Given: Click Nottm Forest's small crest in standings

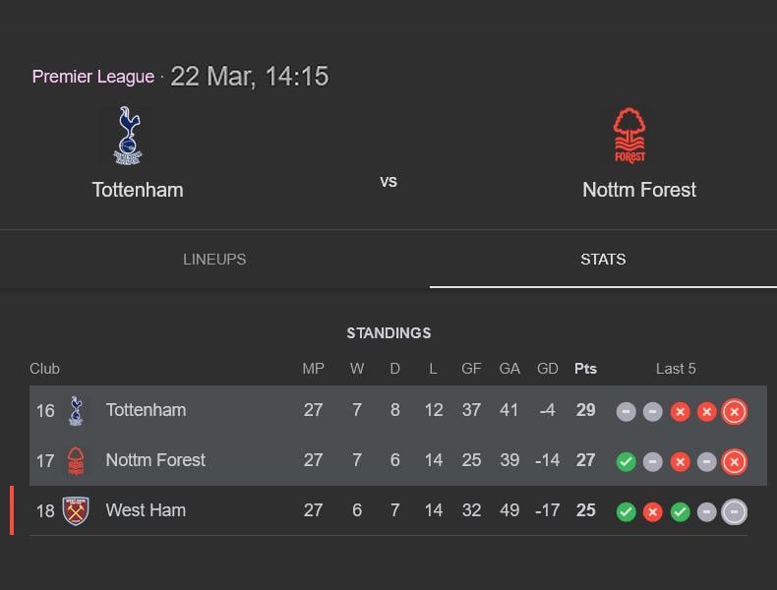Looking at the screenshot, I should pyautogui.click(x=76, y=460).
